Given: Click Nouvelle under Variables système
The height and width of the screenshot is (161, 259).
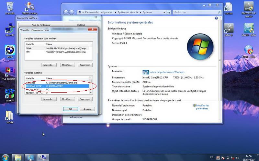Looking at the screenshot, I should [49, 99].
